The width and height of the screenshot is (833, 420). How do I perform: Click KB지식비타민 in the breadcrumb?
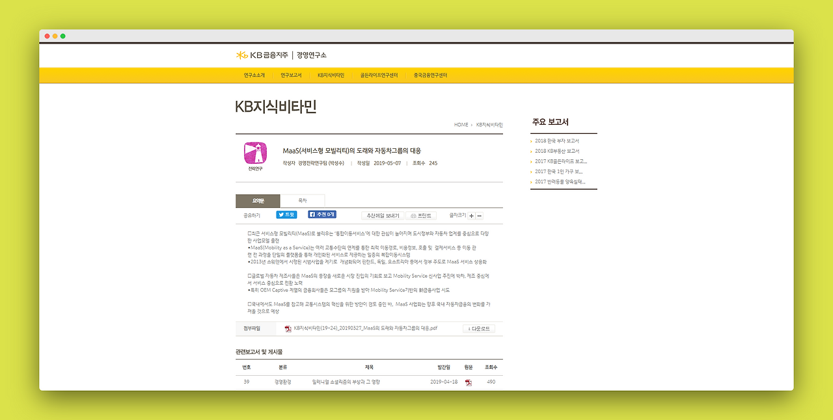pyautogui.click(x=489, y=125)
